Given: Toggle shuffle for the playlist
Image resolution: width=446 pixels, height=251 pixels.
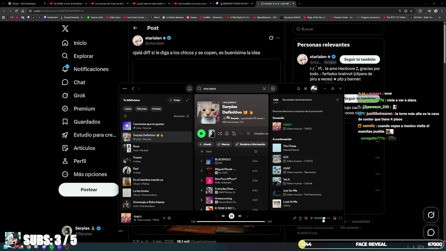Looking at the screenshot, I should point(220,134).
